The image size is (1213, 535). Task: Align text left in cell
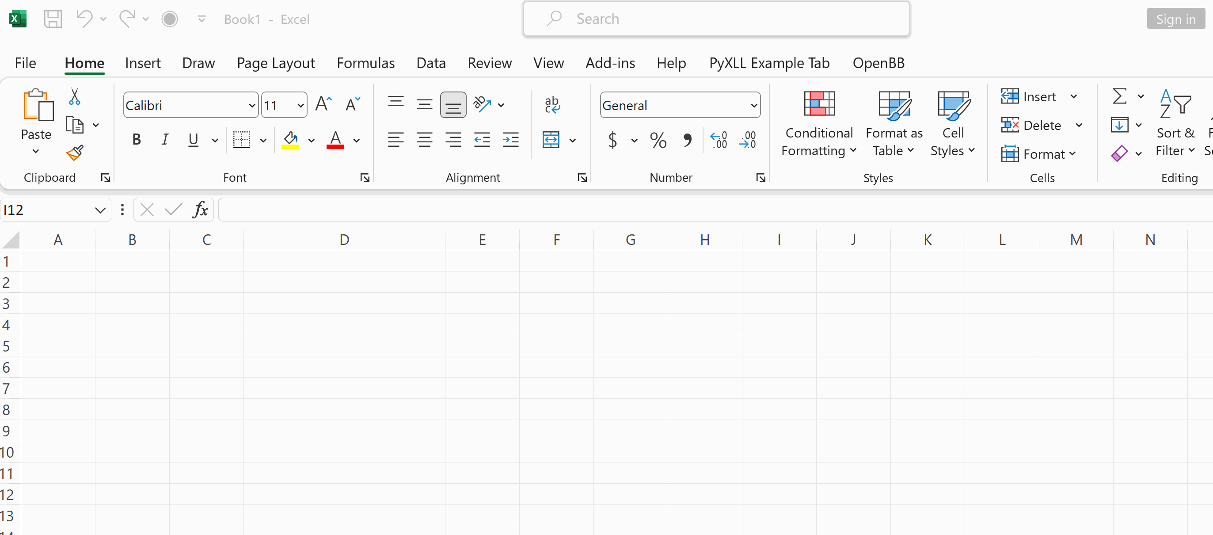(395, 140)
